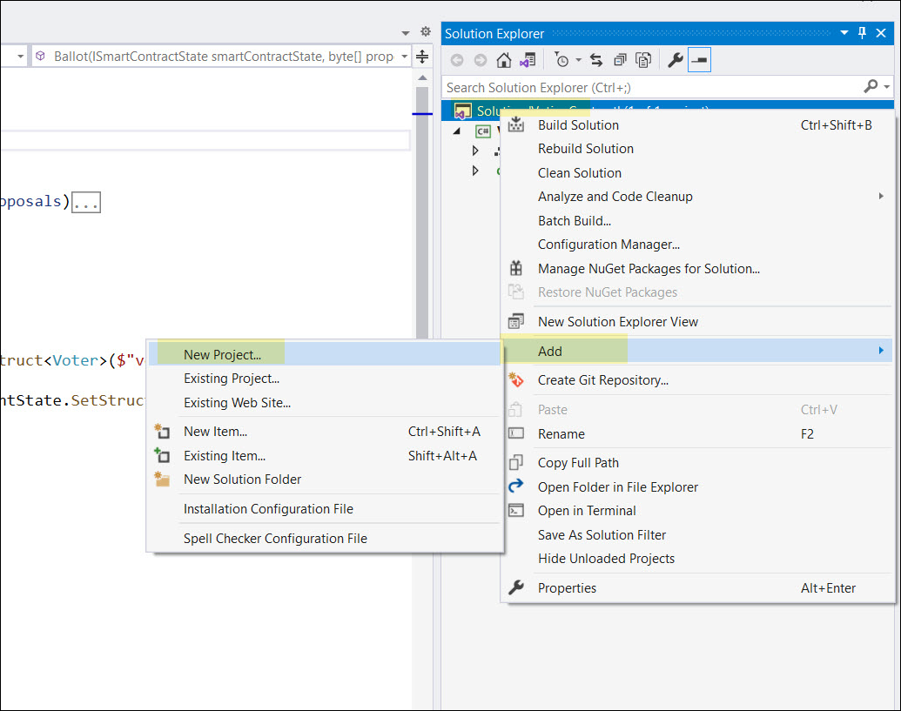Choose Create Git Repository
This screenshot has width=901, height=711.
(x=697, y=380)
